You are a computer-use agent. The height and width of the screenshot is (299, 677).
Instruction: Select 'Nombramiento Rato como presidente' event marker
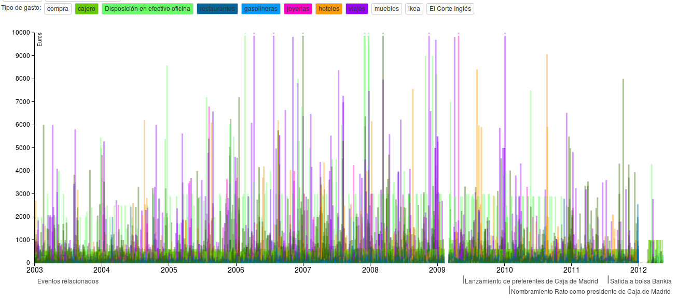pyautogui.click(x=590, y=292)
